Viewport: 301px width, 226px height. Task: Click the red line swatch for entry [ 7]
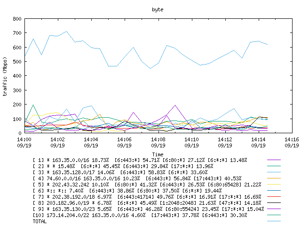click(x=274, y=197)
